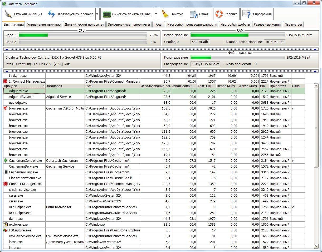
Task: Open dropdown arrow next to Очистить память сейчас!
Action: click(x=156, y=14)
